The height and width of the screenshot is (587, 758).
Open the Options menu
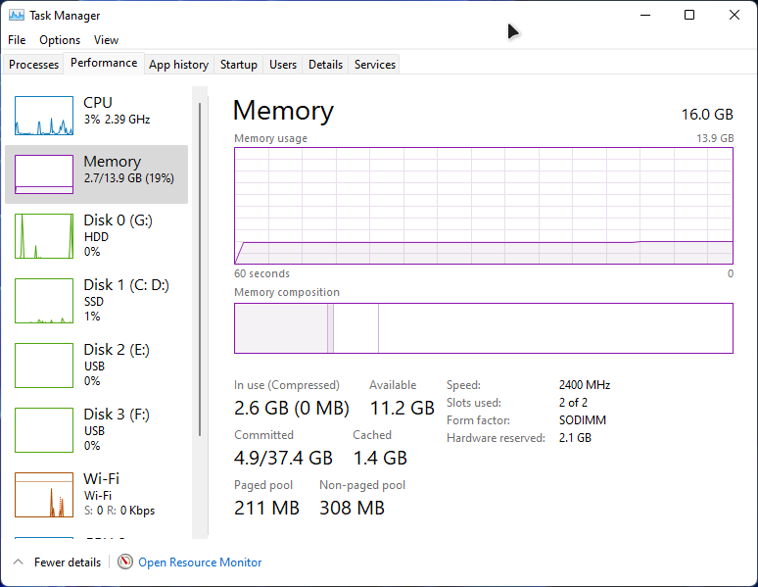tap(60, 40)
